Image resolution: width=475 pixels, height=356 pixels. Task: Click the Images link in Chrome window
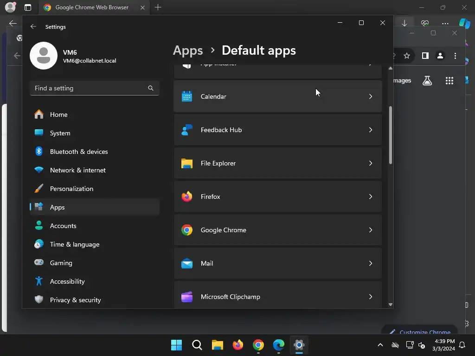point(402,81)
